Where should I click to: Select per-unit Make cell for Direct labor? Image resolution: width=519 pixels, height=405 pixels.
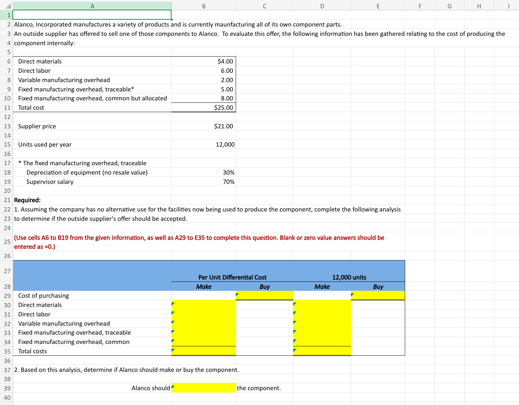pos(204,314)
